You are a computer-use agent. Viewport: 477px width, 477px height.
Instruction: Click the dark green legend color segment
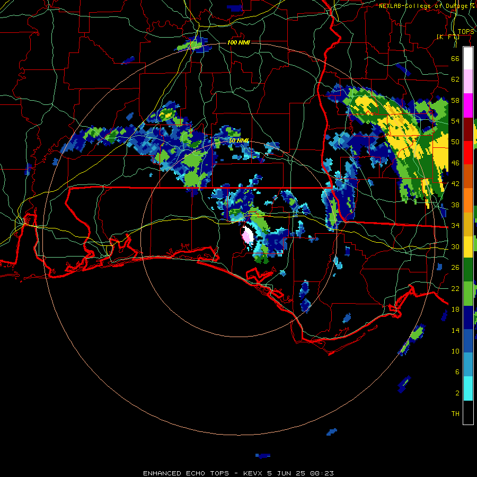coord(468,270)
